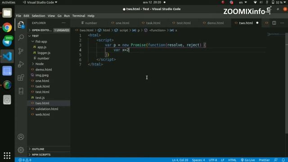Open the Visual Studio Code app menu in the top bar
The height and width of the screenshot is (162, 288).
point(40,2)
